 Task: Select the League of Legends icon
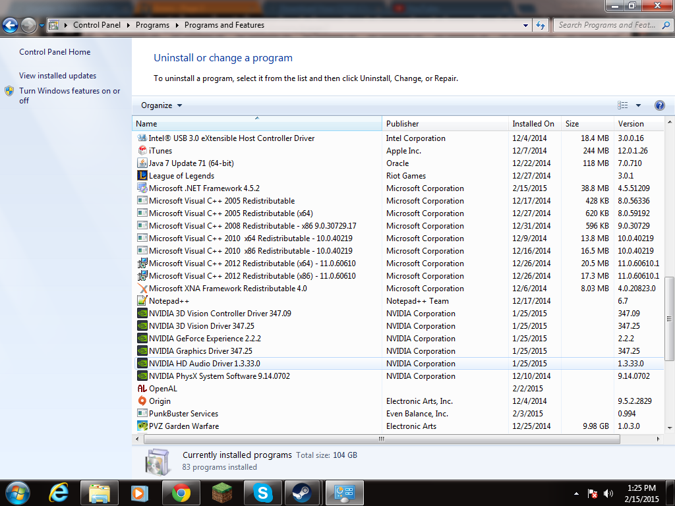click(x=142, y=175)
